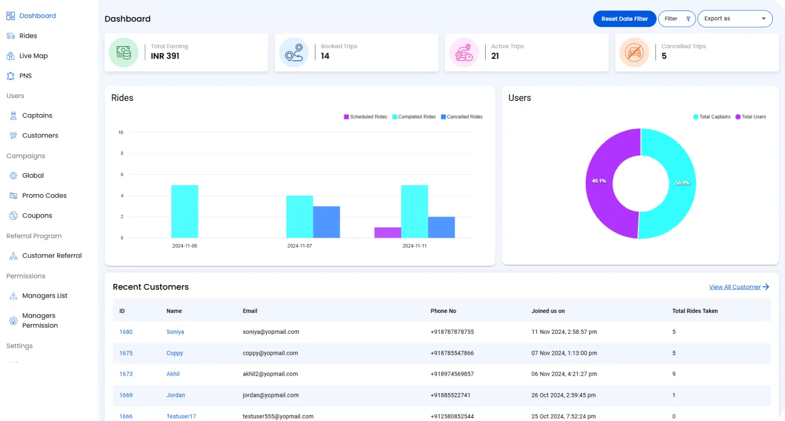Toggle Total Users legend swatch

738,117
